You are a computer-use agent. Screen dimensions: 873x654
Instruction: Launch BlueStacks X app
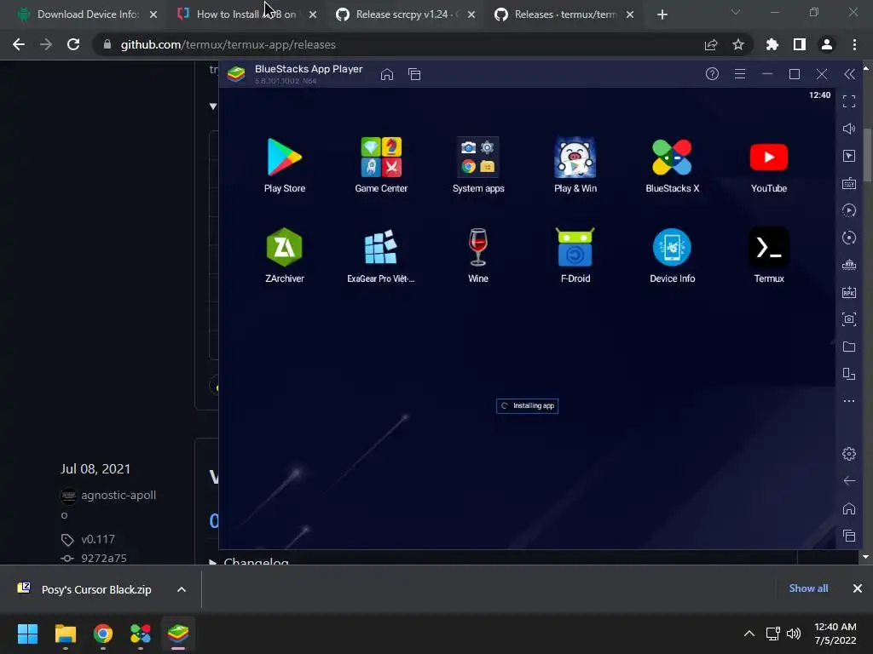click(x=672, y=164)
